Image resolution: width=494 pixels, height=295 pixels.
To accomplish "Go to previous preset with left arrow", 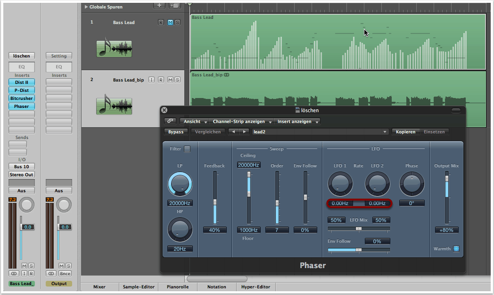I will 233,132.
